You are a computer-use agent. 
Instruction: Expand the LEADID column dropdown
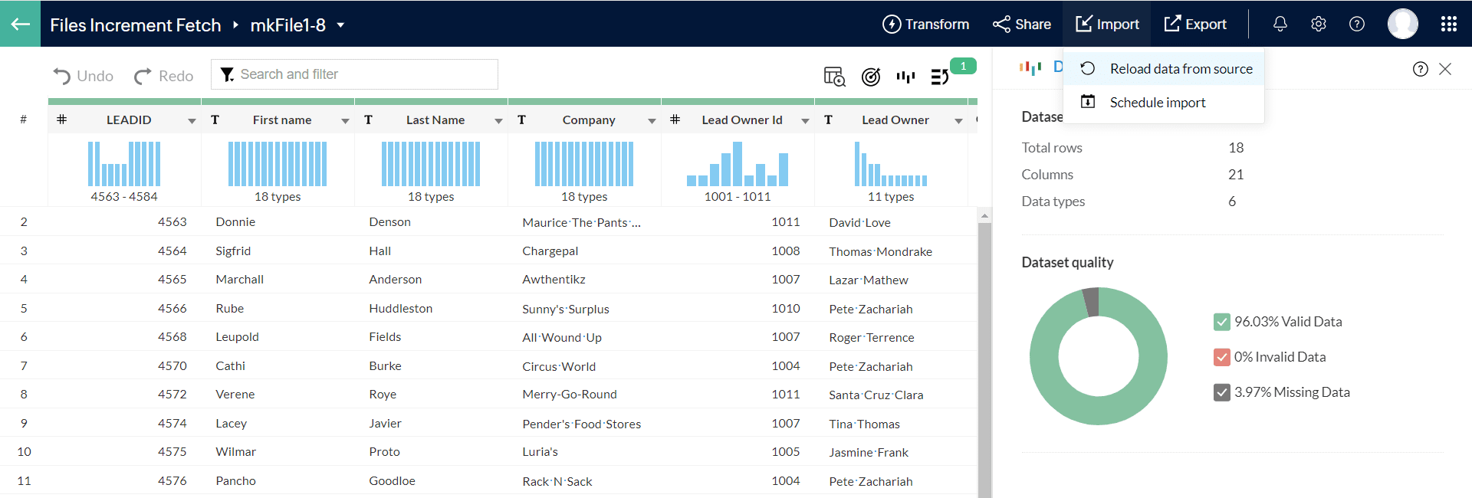coord(192,121)
